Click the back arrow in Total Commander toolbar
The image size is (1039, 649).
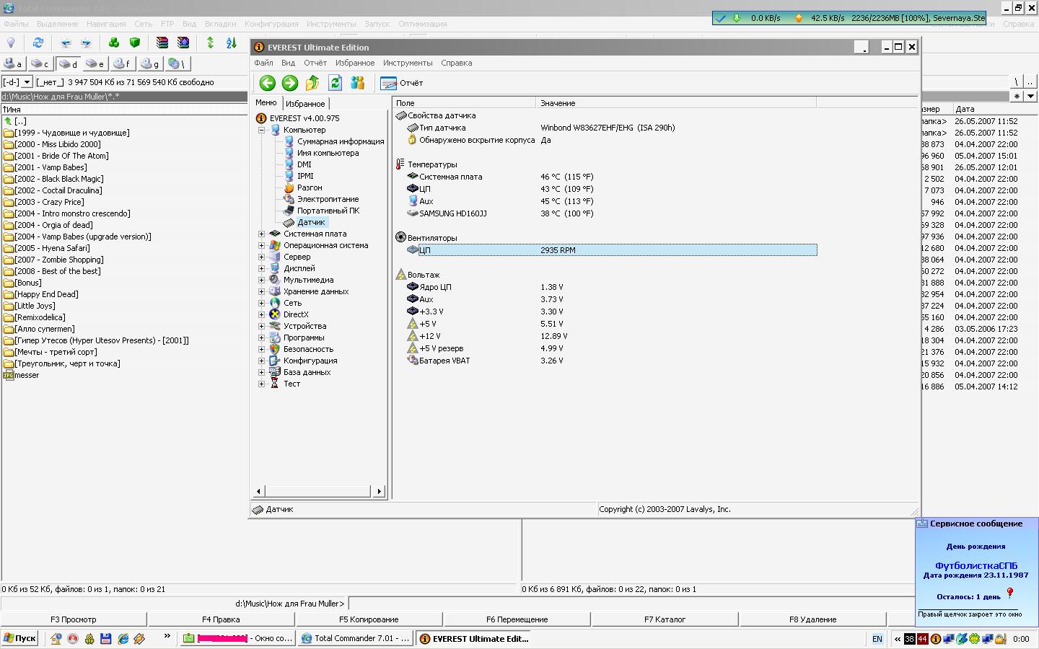click(x=66, y=43)
